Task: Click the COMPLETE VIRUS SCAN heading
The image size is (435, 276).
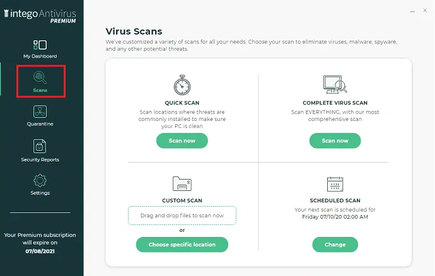Action: [x=335, y=103]
